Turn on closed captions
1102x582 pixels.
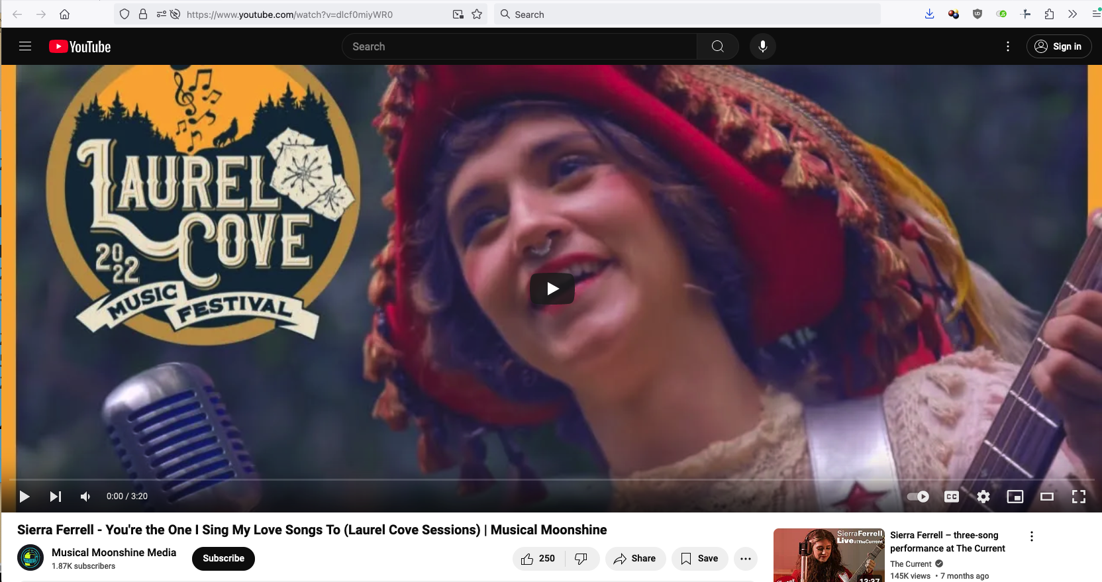[952, 497]
